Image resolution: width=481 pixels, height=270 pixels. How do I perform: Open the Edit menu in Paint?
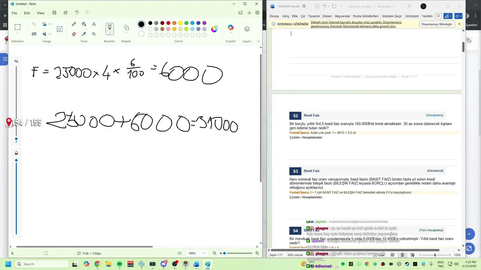27,13
